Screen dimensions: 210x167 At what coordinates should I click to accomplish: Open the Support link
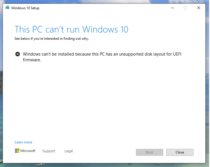pyautogui.click(x=49, y=151)
